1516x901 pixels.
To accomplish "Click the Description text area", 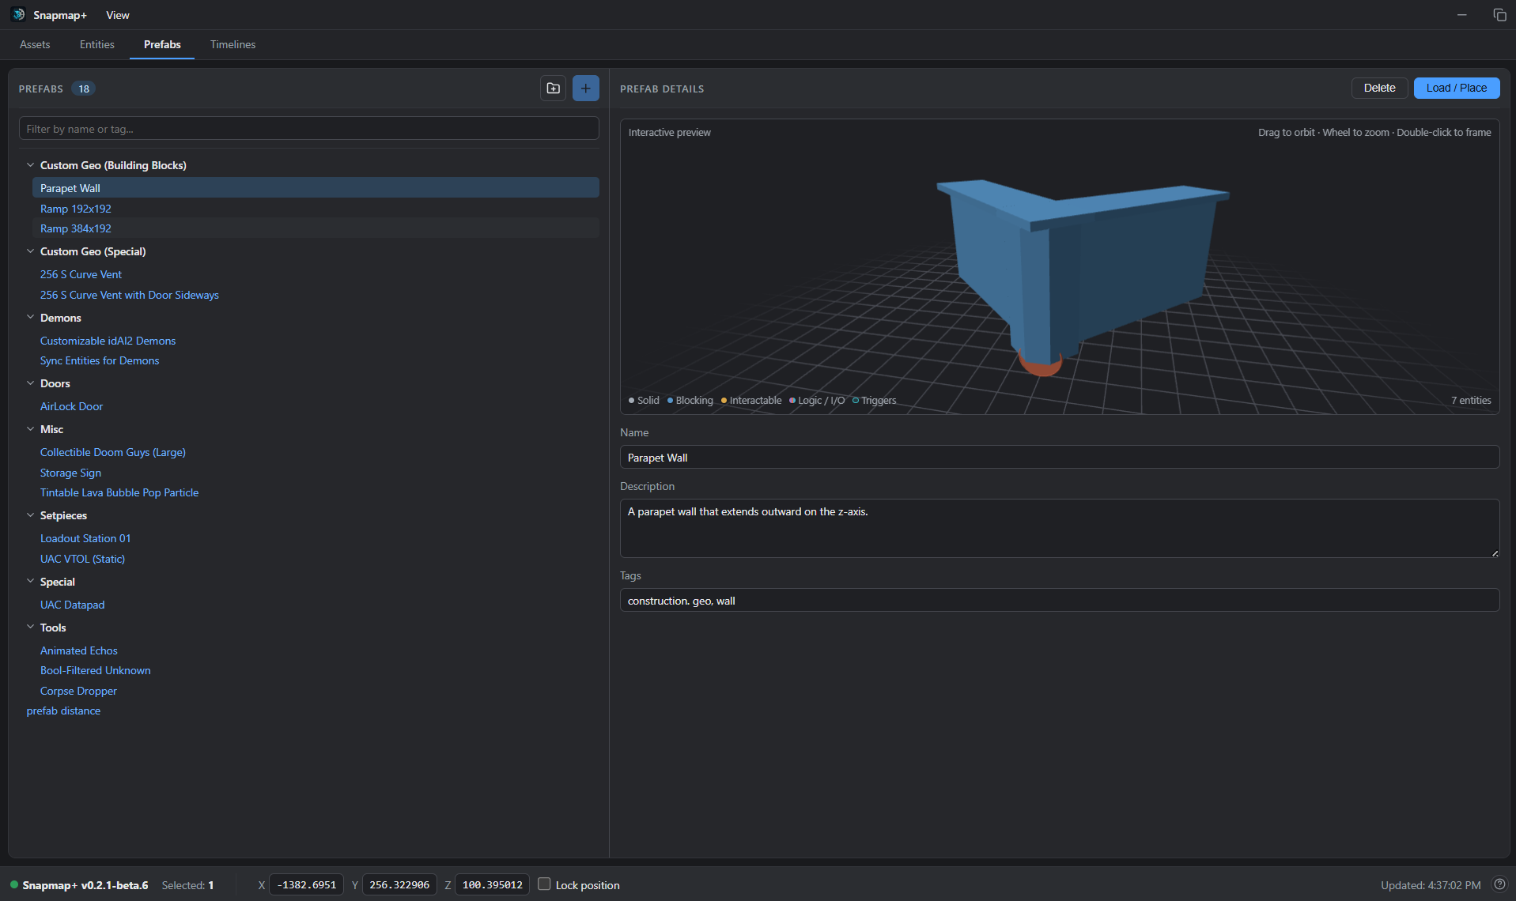I will click(1059, 528).
